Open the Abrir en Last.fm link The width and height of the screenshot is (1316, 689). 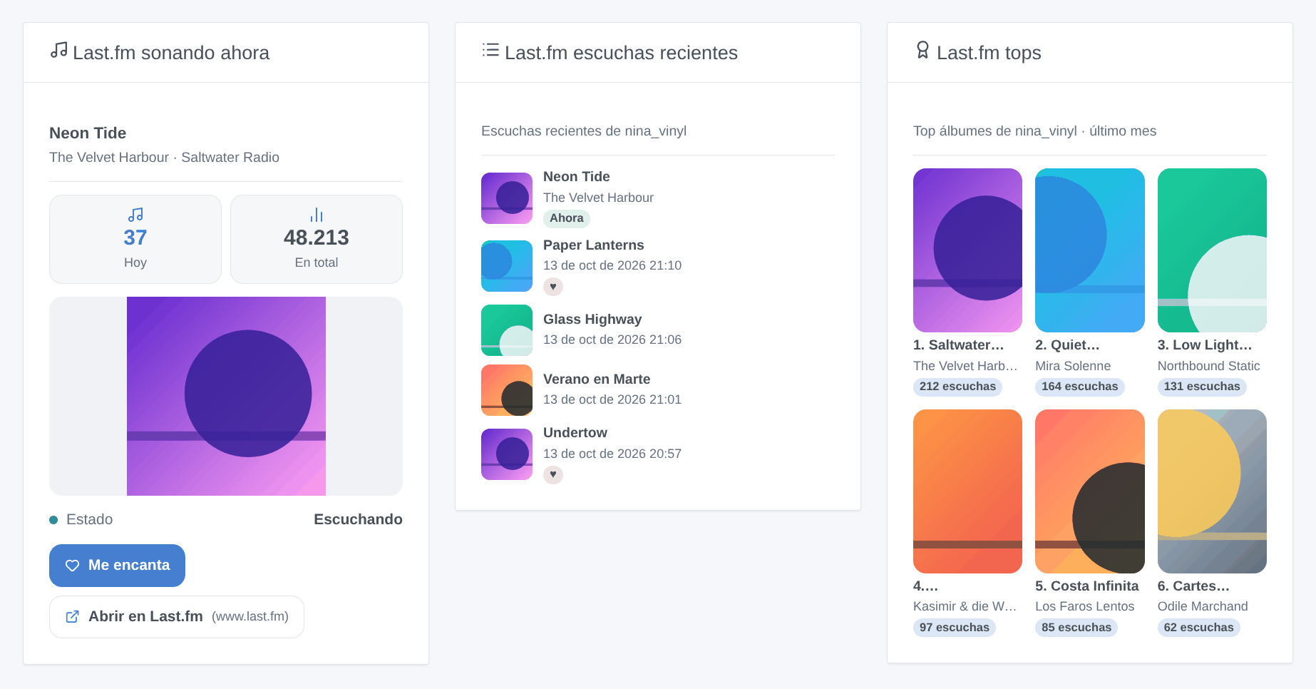pyautogui.click(x=177, y=617)
